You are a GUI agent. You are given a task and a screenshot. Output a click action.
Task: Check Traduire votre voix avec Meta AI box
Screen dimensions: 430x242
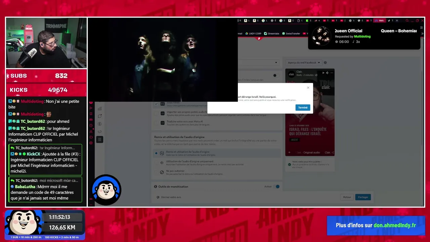[156, 123]
